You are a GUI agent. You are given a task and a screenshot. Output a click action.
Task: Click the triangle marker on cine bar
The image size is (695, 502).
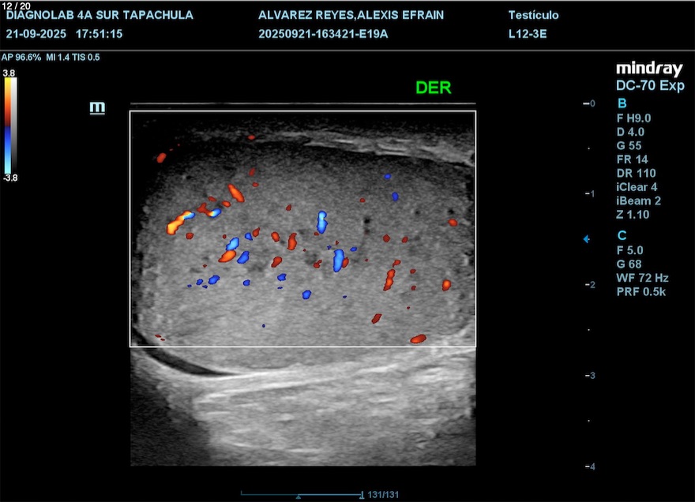tap(298, 496)
